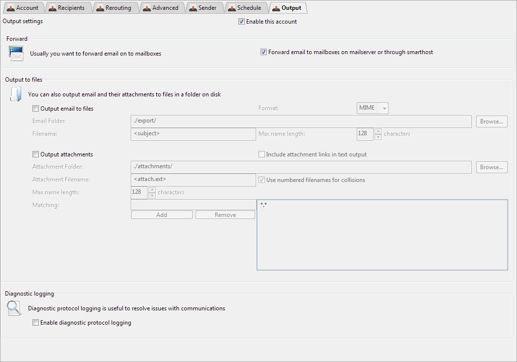Open the Sender tab
The width and height of the screenshot is (517, 362).
coord(202,8)
